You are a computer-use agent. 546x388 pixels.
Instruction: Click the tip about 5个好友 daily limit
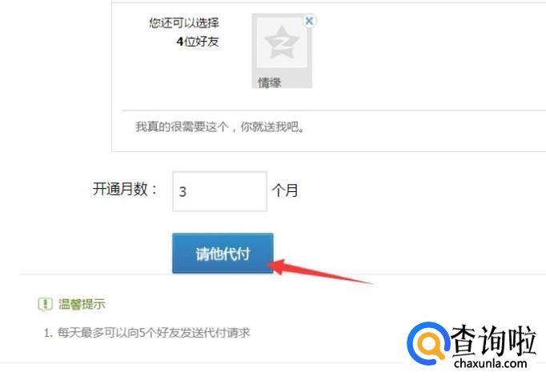coord(147,333)
